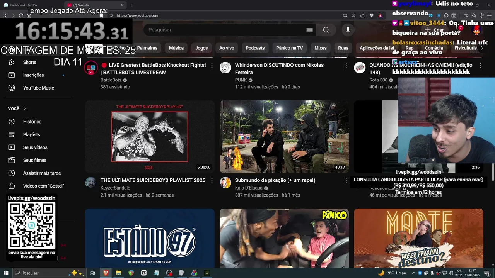Select the Aplicações da lei category chip

click(377, 48)
